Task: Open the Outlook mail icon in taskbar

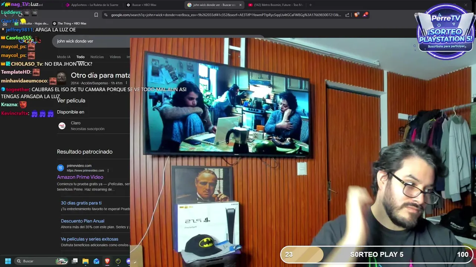Action: coord(96,261)
